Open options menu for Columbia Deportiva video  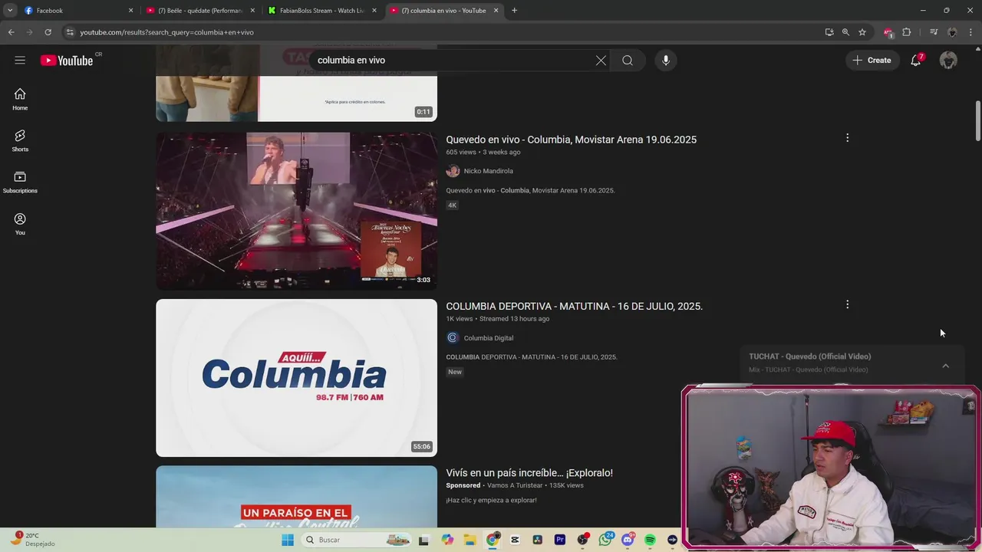pyautogui.click(x=847, y=304)
